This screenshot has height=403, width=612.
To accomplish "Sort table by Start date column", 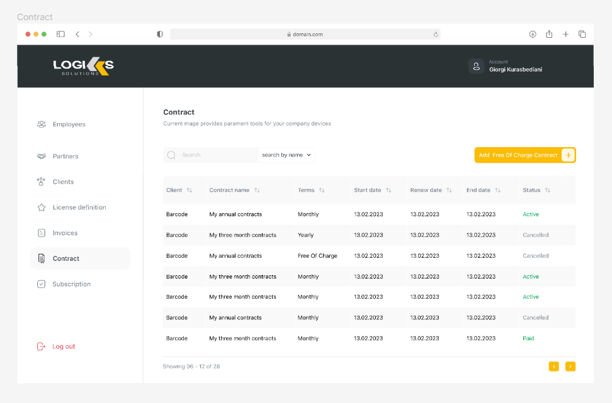I will (x=388, y=190).
